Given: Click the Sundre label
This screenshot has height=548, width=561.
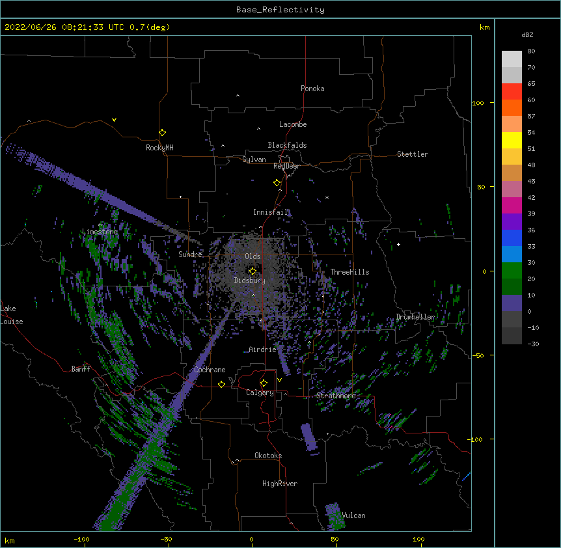Looking at the screenshot, I should (x=190, y=254).
